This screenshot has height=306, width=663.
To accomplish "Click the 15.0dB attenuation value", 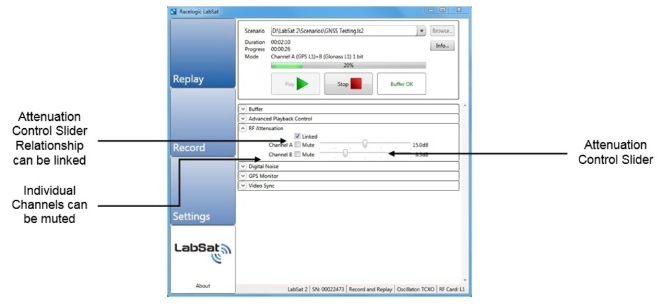I will coord(420,145).
